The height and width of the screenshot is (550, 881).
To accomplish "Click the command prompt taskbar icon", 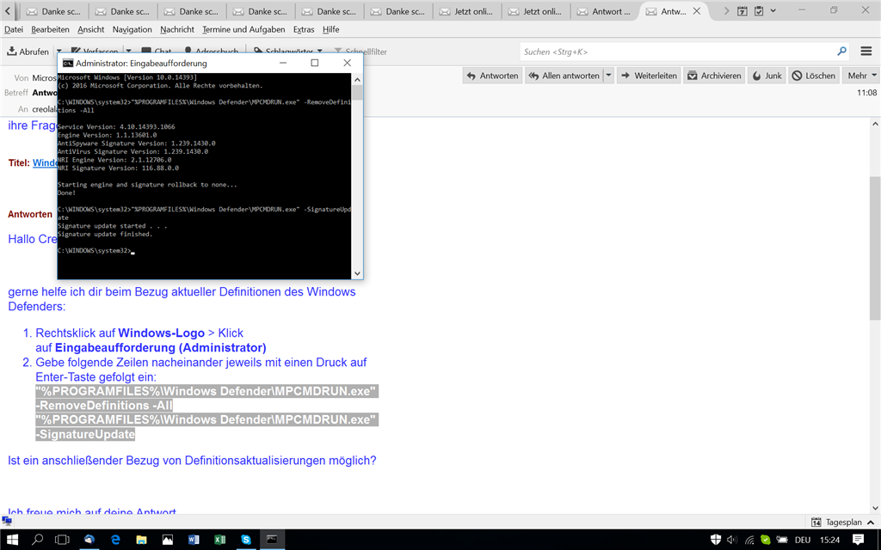I will pyautogui.click(x=272, y=540).
